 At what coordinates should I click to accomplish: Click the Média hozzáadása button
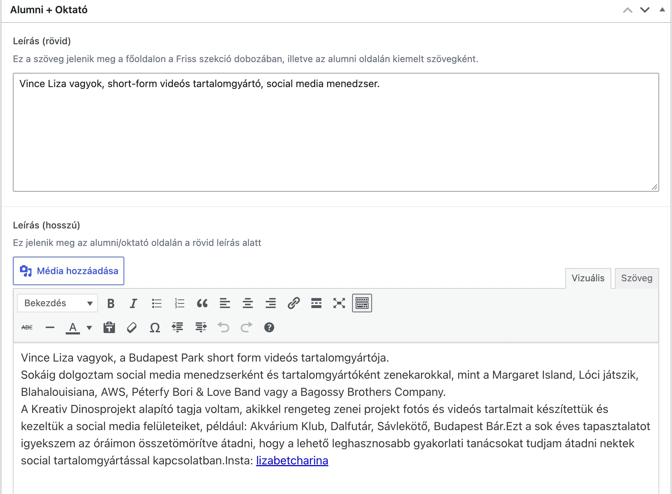(69, 271)
